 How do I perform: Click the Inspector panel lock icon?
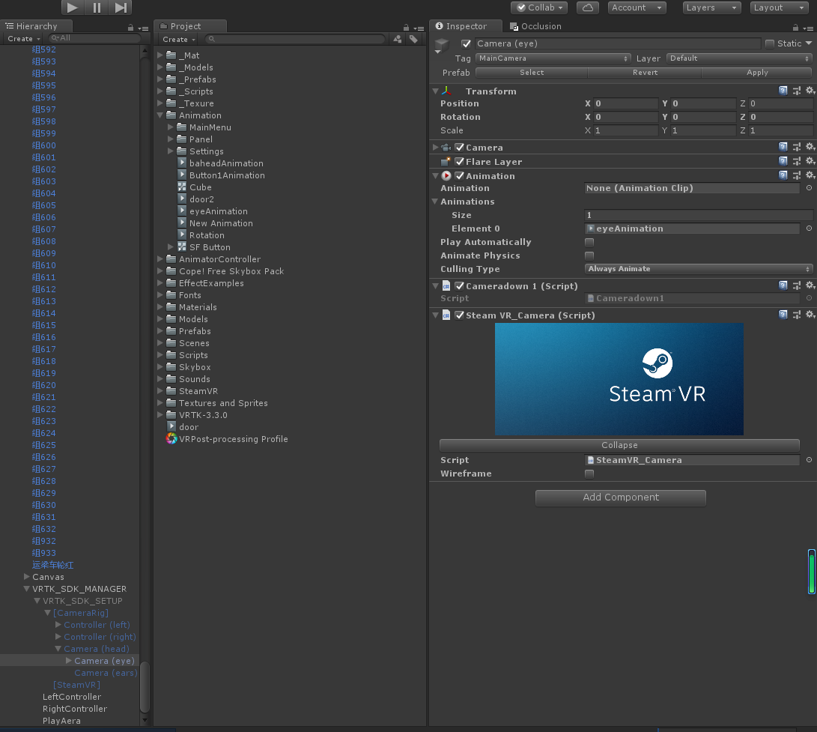pyautogui.click(x=795, y=28)
